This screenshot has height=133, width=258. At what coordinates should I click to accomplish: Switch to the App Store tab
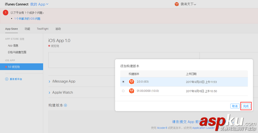pyautogui.click(x=11, y=29)
